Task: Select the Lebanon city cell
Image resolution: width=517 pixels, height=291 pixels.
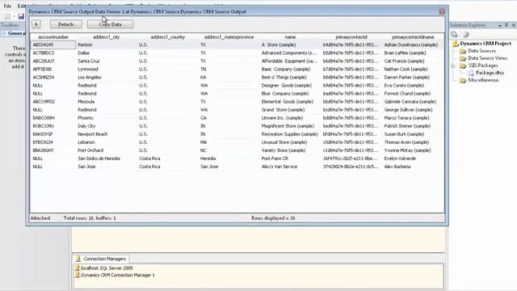Action: (106, 142)
